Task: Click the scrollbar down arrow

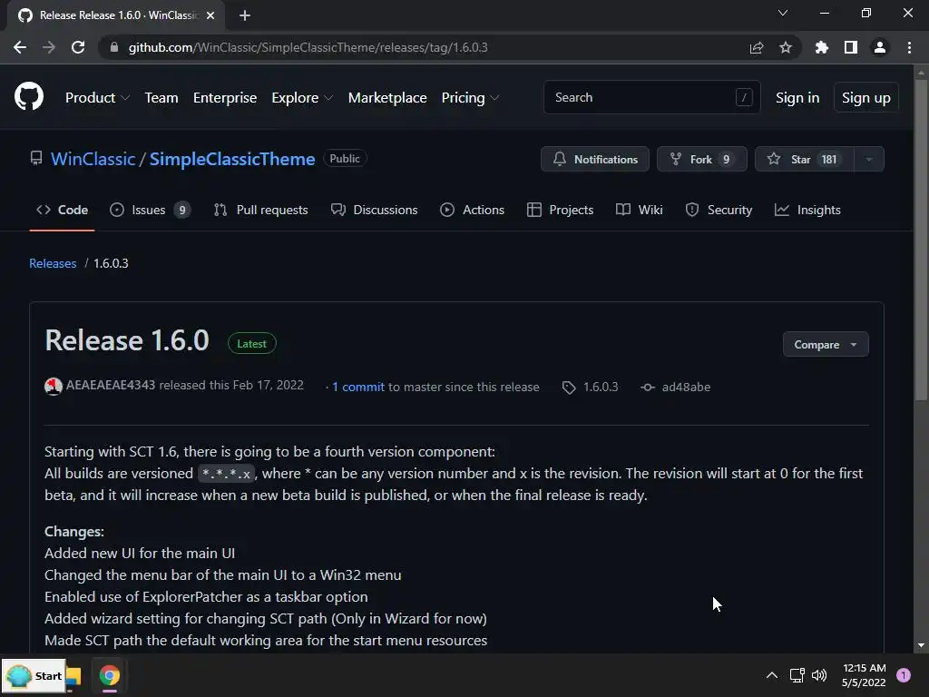Action: [x=921, y=645]
